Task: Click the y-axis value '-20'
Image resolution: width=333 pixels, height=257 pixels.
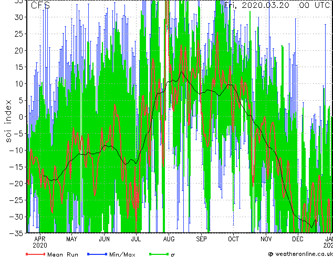Action: click(x=16, y=184)
